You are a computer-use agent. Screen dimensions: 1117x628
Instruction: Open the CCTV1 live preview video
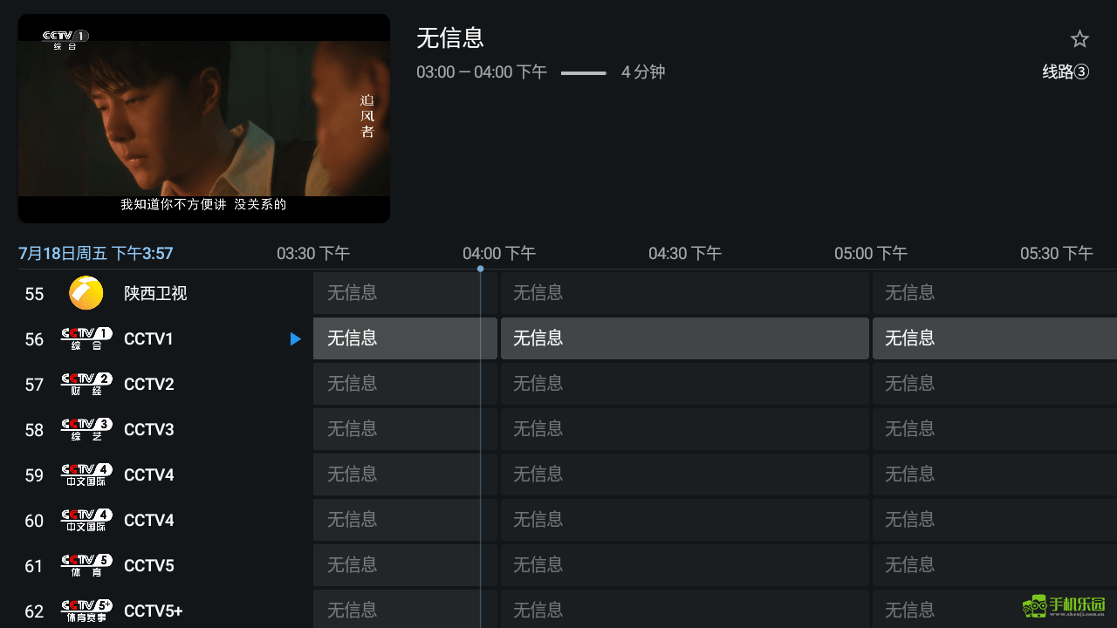click(204, 119)
